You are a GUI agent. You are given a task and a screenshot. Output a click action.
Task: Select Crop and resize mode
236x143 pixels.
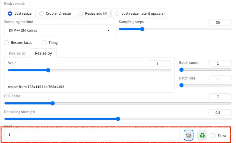click(55, 13)
